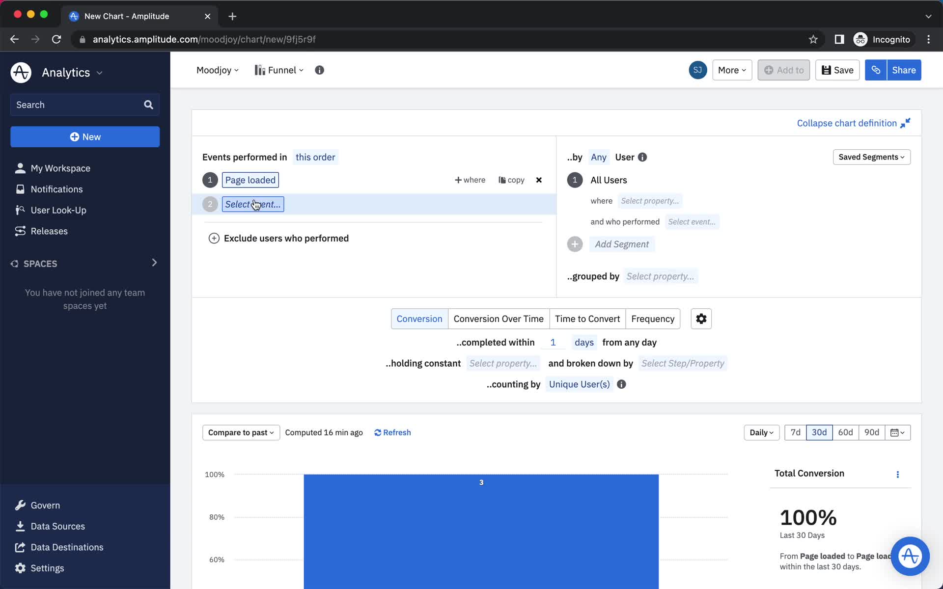Toggle counting by Unique Users info
Screen dimensions: 943x589
[621, 384]
